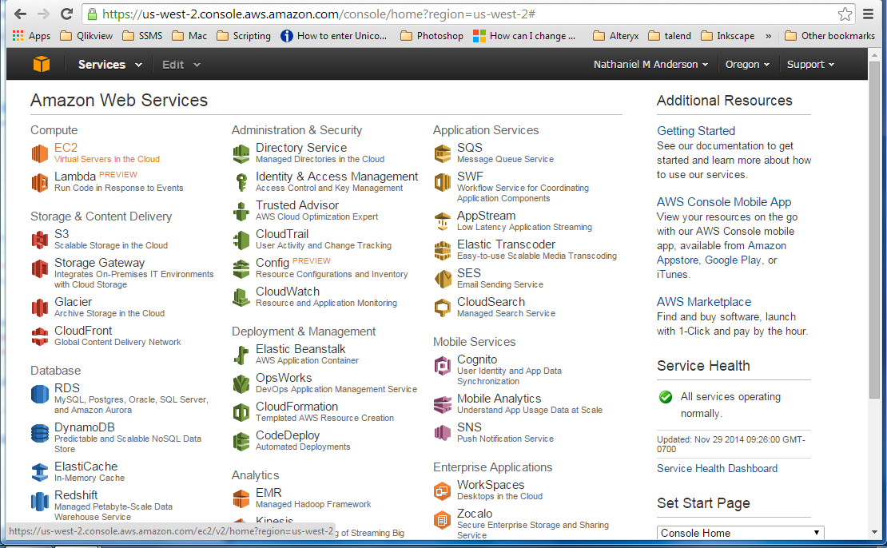Expand the Services dropdown menu
The width and height of the screenshot is (887, 548).
point(109,65)
